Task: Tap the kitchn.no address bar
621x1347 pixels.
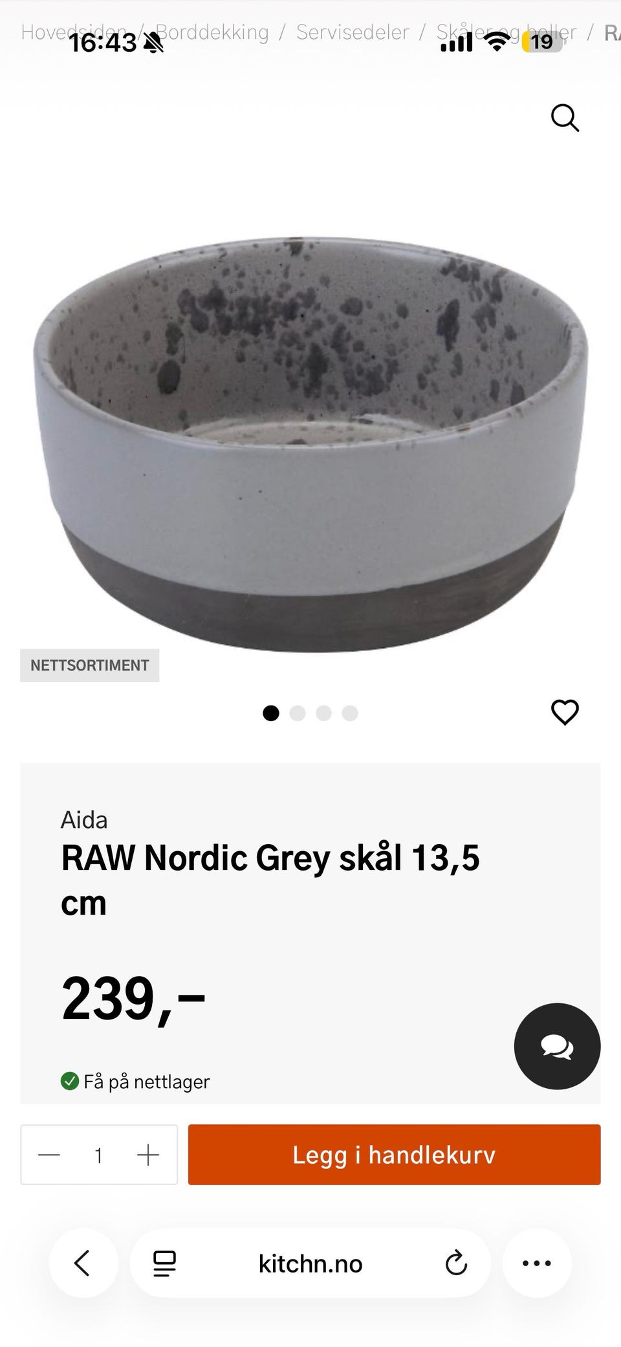Action: (310, 1263)
